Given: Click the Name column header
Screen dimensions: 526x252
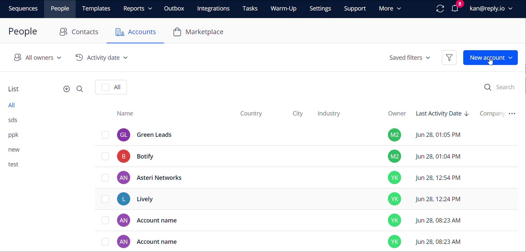Looking at the screenshot, I should tap(125, 113).
